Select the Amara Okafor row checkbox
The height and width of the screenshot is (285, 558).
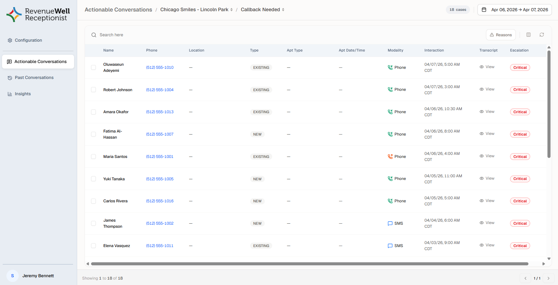click(93, 112)
